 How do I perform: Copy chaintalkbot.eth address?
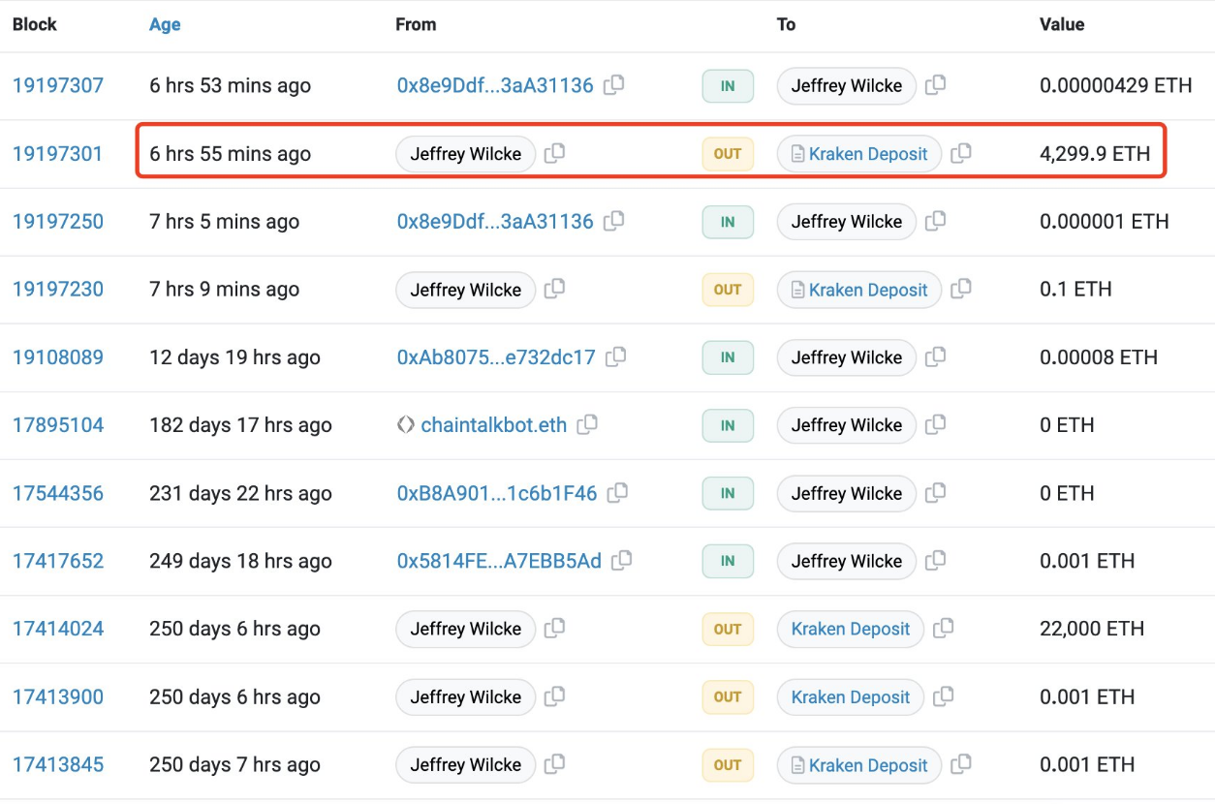pos(587,424)
